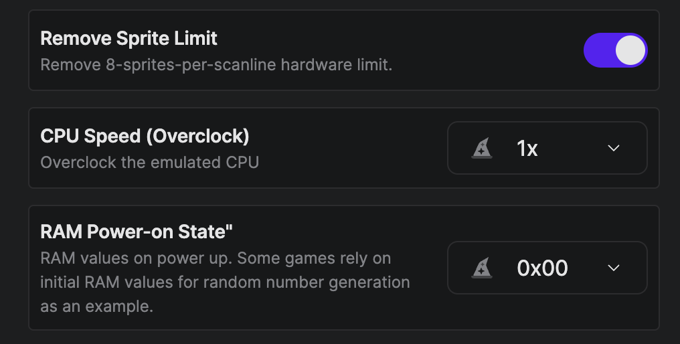Open the CPU Speed (Overclock) dropdown
Screen dimensions: 680x344
(x=547, y=149)
